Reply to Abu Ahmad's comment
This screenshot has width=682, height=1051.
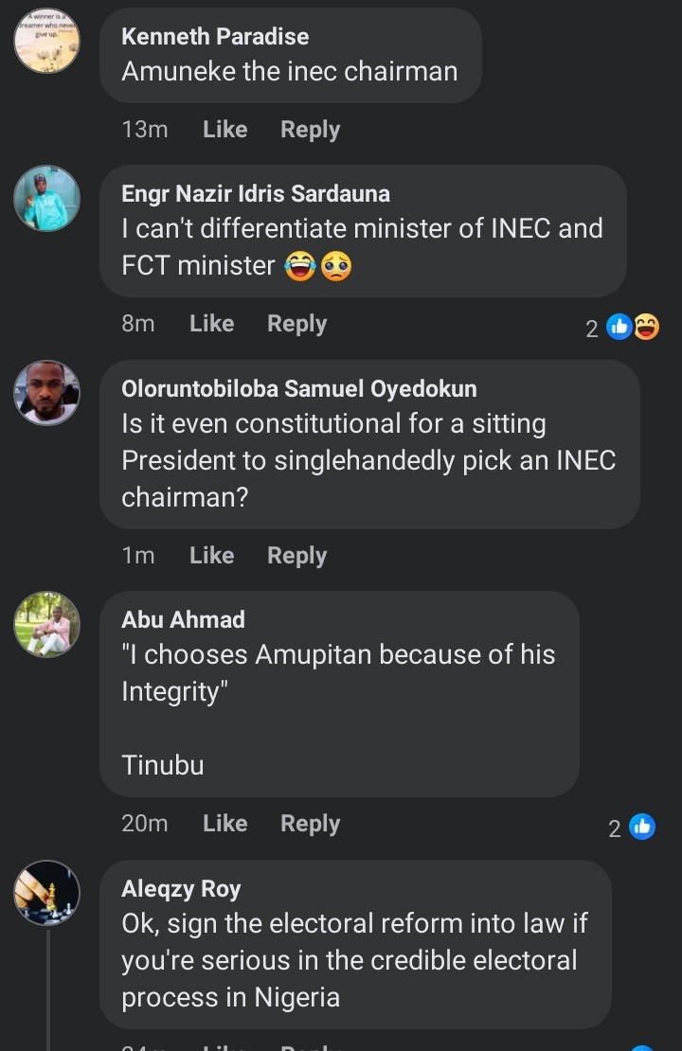pos(310,824)
